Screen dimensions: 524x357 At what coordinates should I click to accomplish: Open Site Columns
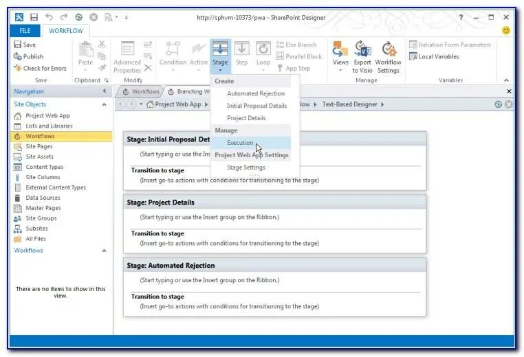43,177
